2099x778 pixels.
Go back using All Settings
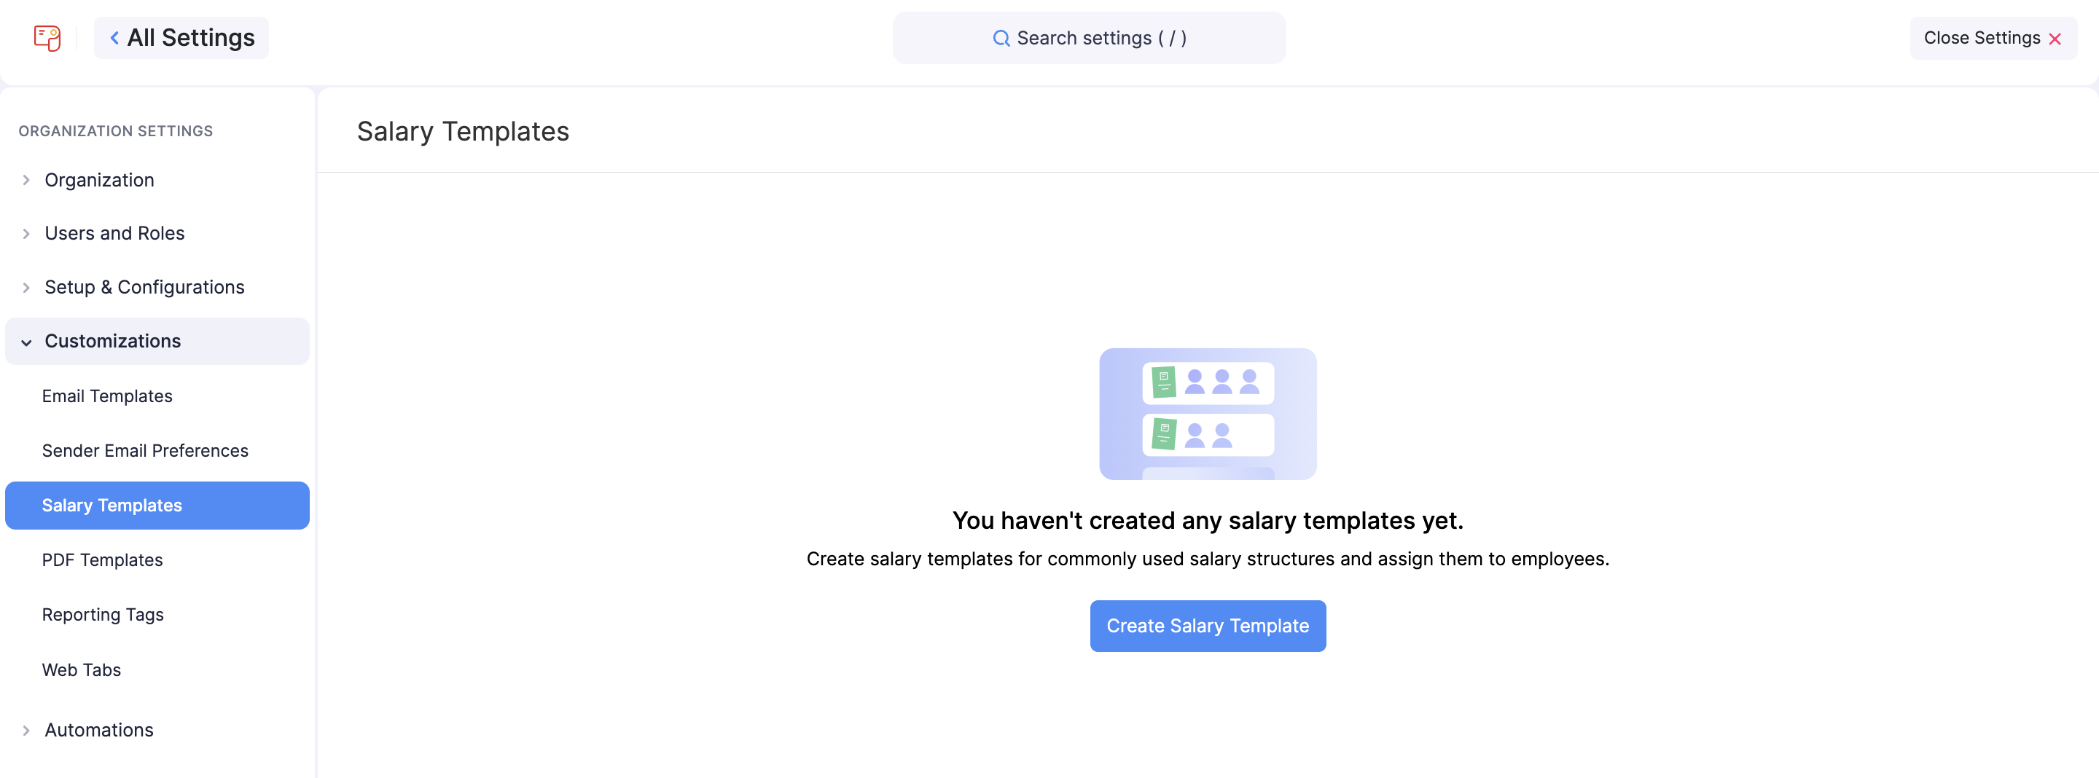point(181,37)
